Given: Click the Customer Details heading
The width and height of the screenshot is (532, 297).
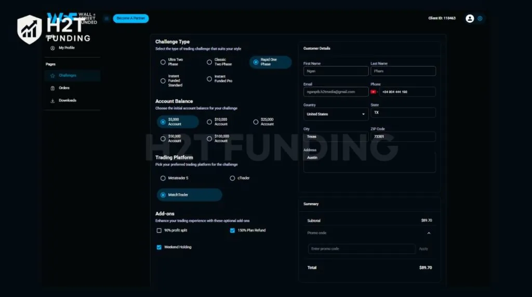Looking at the screenshot, I should (x=316, y=48).
